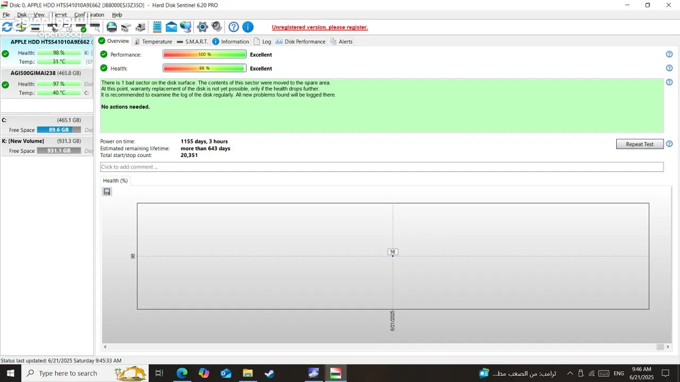This screenshot has height=382, width=680.
Task: Open the notepad report toolbar icon
Action: click(x=157, y=27)
